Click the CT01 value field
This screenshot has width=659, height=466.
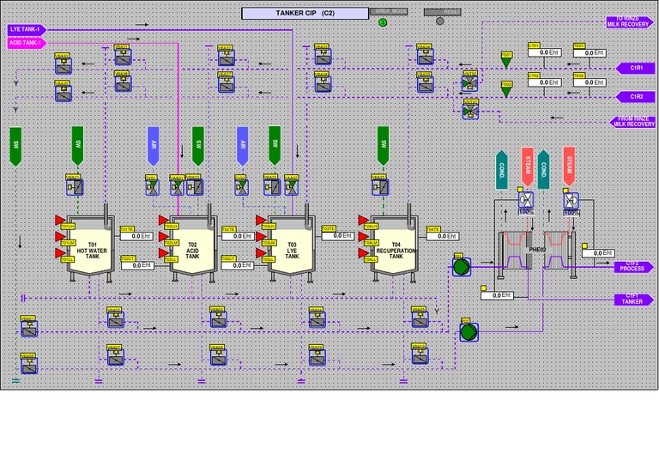[x=545, y=53]
